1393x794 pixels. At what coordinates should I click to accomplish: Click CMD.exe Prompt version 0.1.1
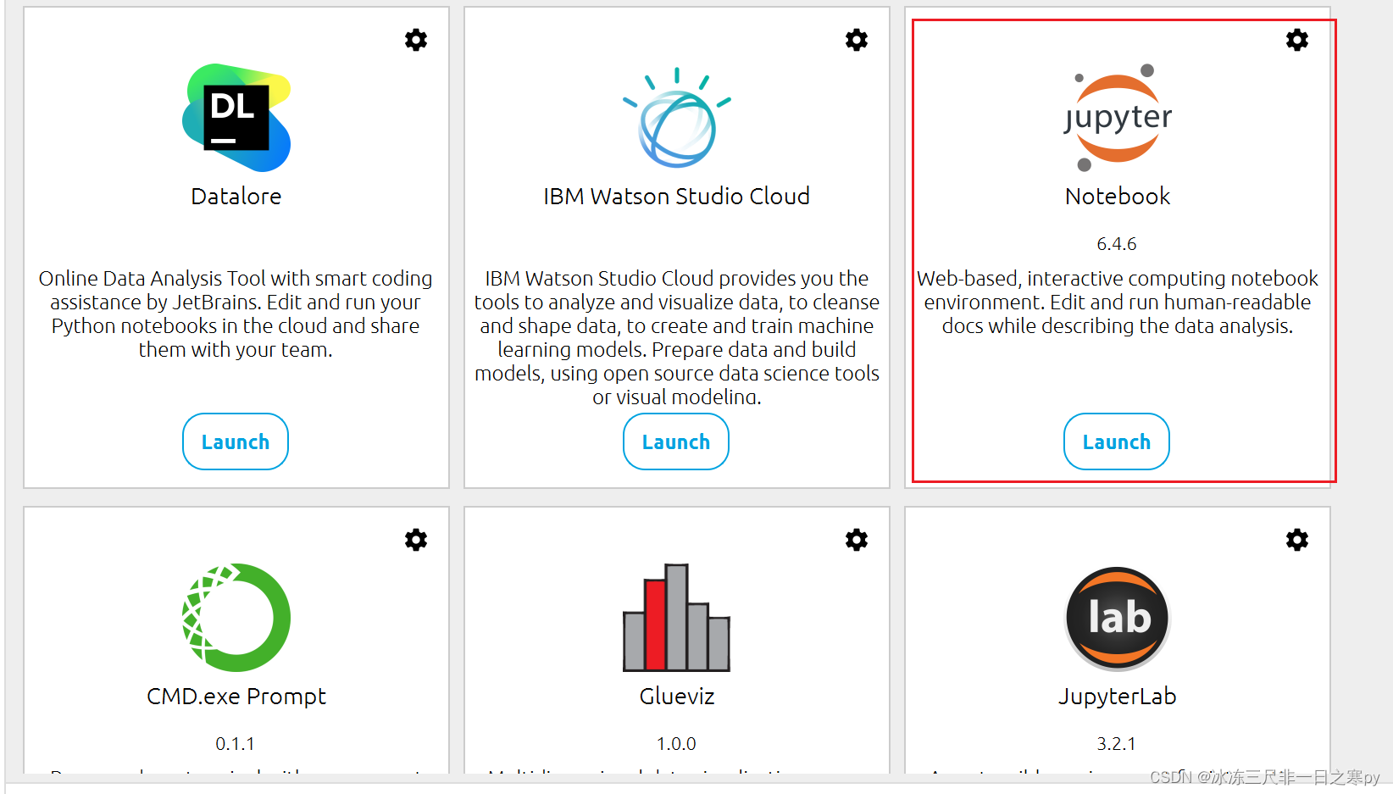pos(236,744)
